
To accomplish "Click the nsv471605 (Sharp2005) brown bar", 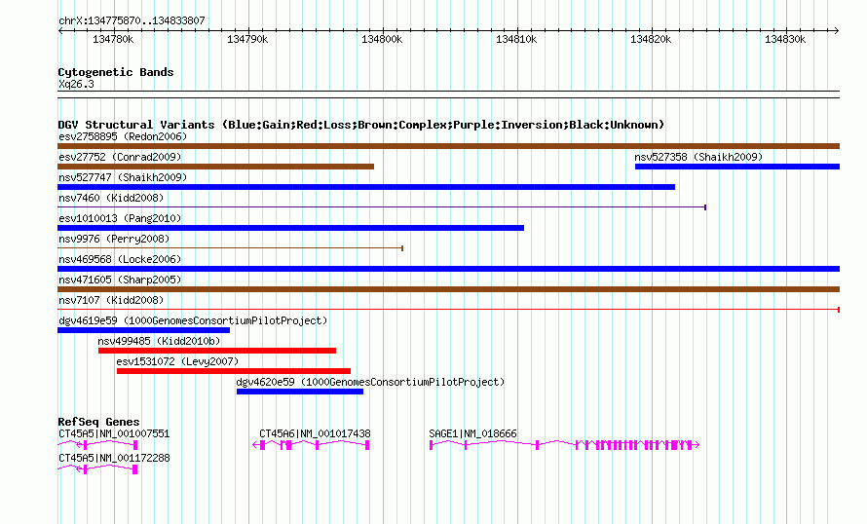I will [448, 289].
